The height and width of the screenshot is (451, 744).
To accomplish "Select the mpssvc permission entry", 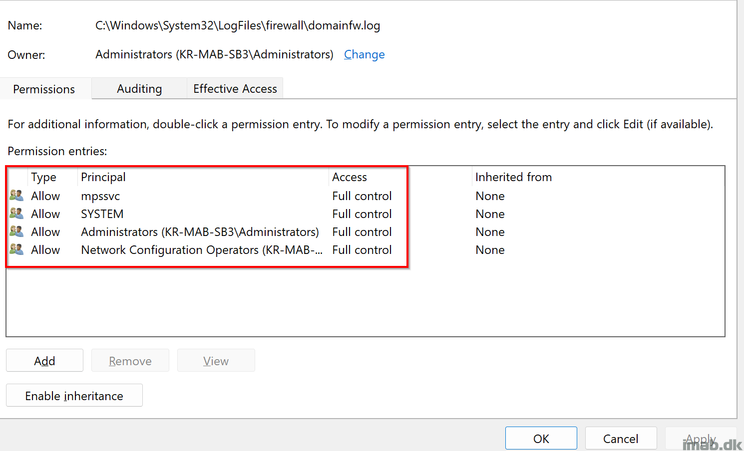I will [100, 196].
